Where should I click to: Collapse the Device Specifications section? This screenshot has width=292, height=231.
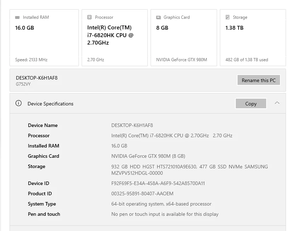pyautogui.click(x=277, y=103)
